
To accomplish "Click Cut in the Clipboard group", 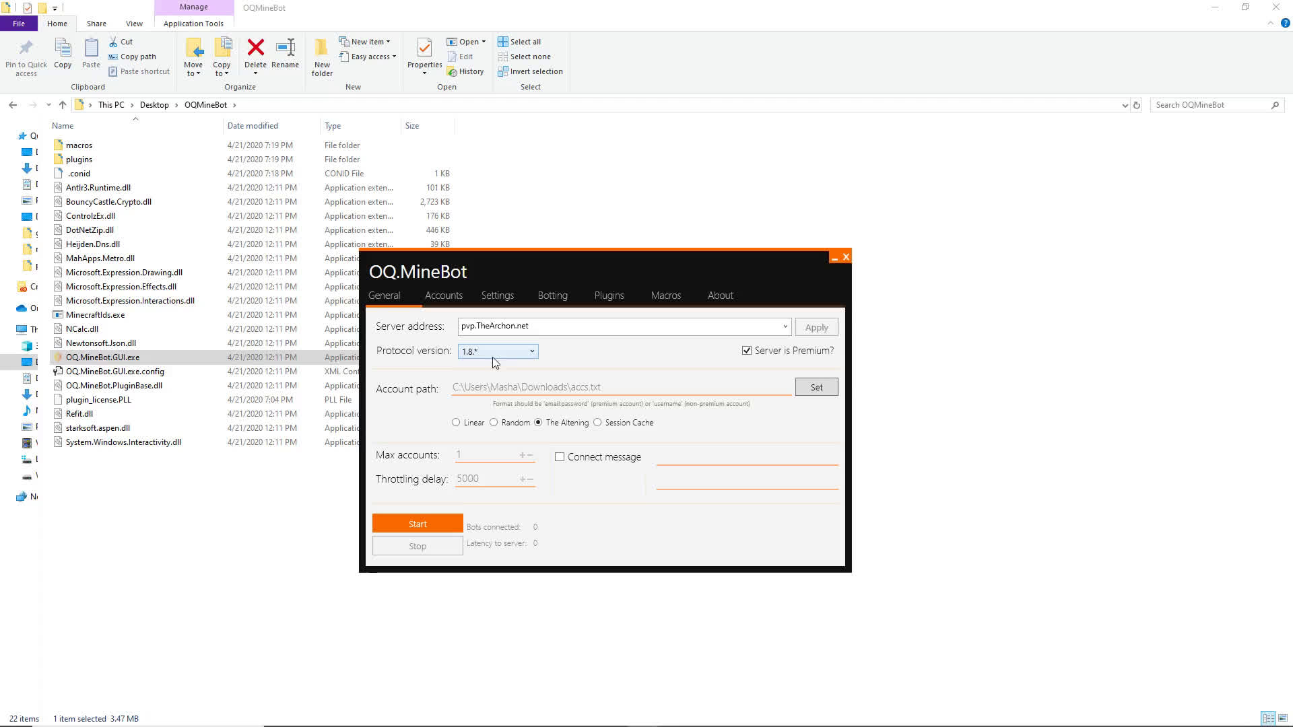I will click(x=121, y=42).
